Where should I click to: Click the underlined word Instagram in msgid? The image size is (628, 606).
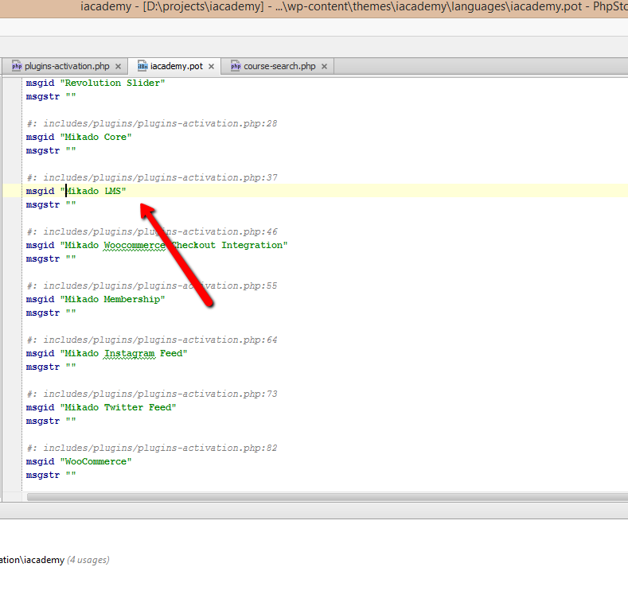pos(129,353)
